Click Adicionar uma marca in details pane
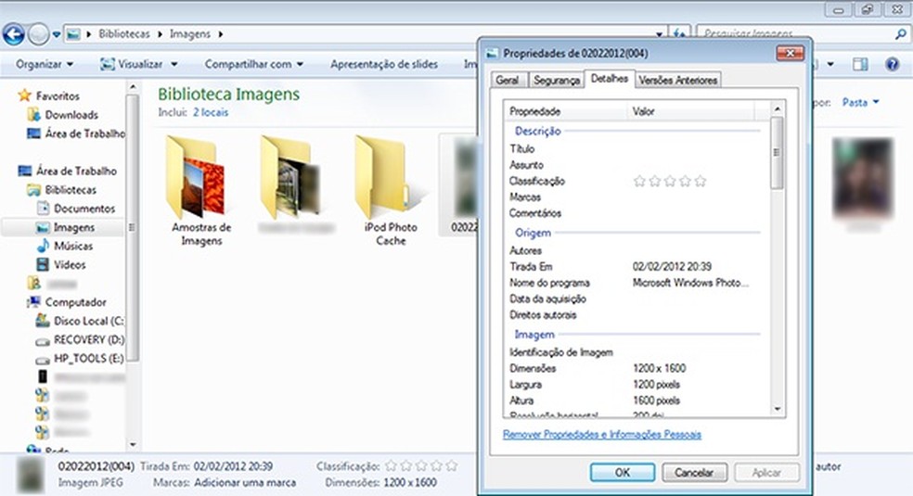This screenshot has width=913, height=496. click(x=245, y=483)
